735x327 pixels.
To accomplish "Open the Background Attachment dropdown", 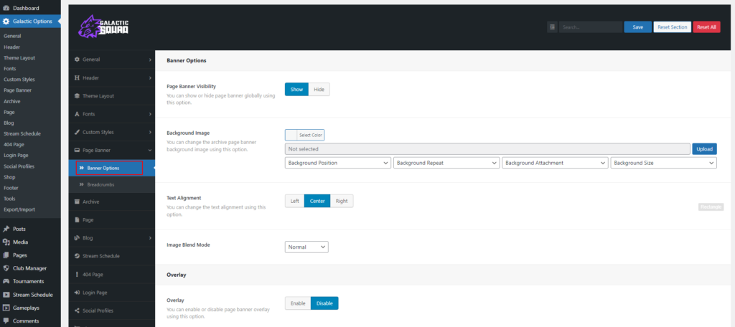I will 555,163.
